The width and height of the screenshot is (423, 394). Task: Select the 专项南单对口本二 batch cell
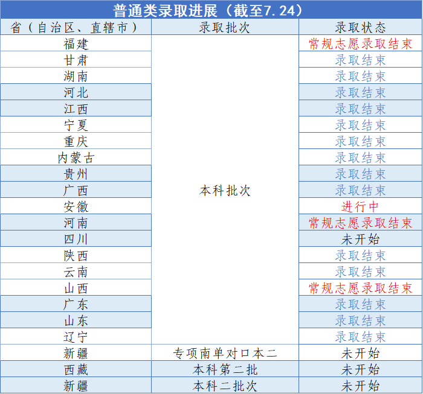(225, 353)
